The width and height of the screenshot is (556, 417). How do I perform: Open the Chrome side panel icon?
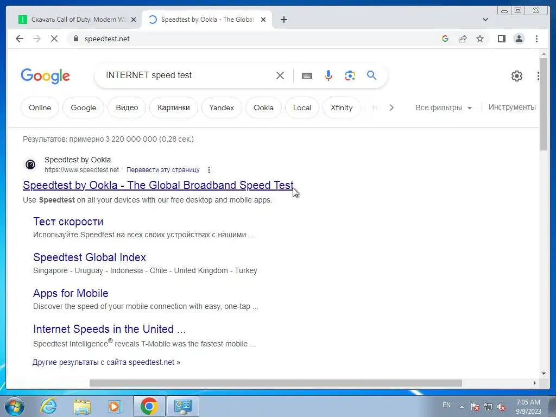[501, 39]
